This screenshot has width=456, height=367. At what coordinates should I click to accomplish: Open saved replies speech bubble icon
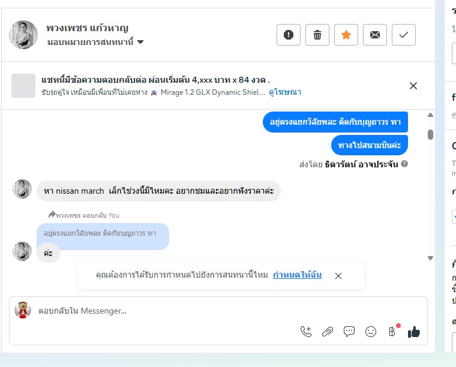tap(349, 332)
